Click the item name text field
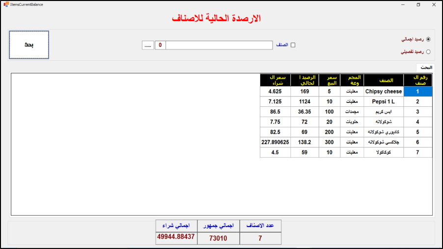The width and height of the screenshot is (443, 249). coord(219,45)
